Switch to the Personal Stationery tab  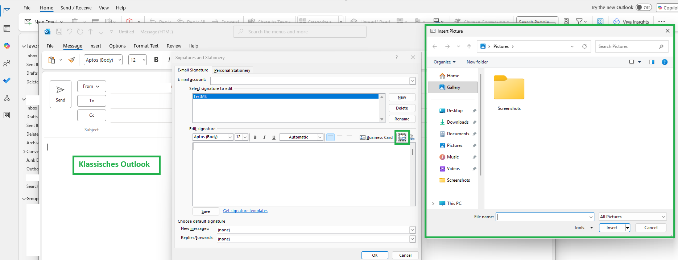(232, 70)
